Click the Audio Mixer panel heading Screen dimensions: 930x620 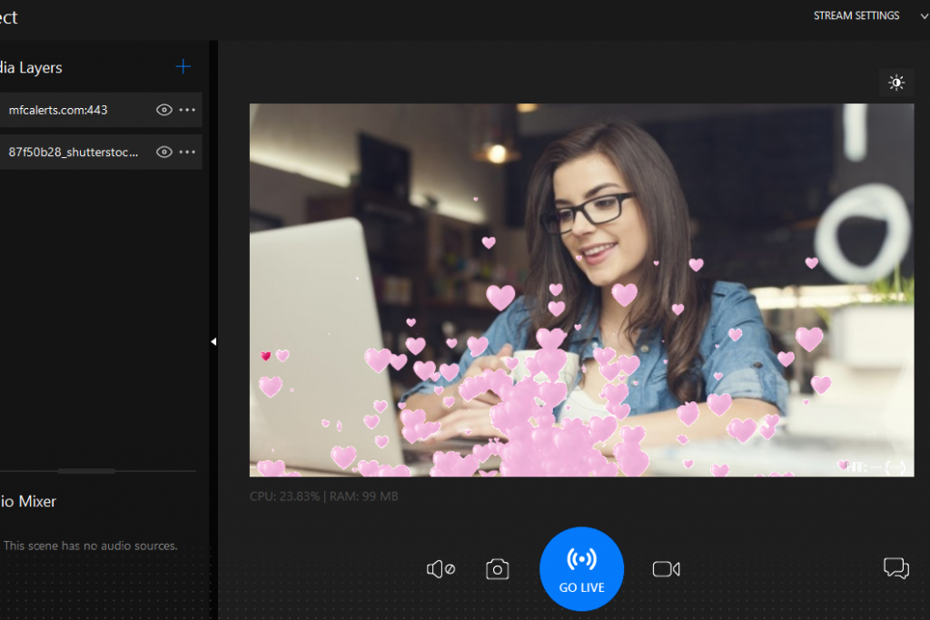(x=28, y=501)
